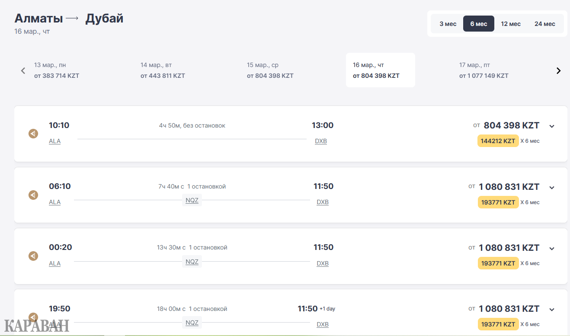
Task: Click the next dates right arrow
Action: tap(558, 70)
